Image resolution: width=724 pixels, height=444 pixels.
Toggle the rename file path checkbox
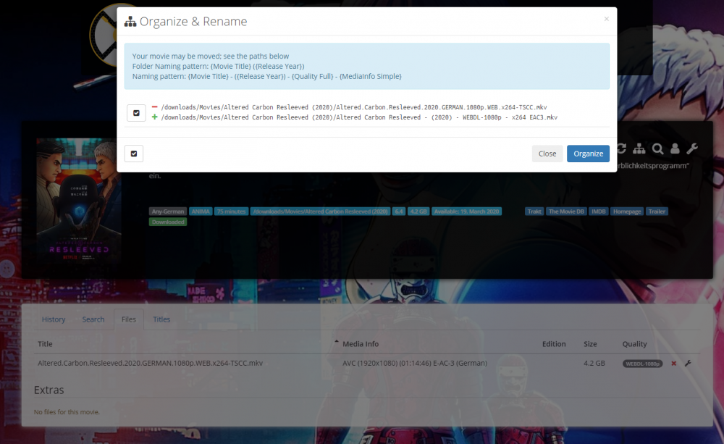[136, 113]
